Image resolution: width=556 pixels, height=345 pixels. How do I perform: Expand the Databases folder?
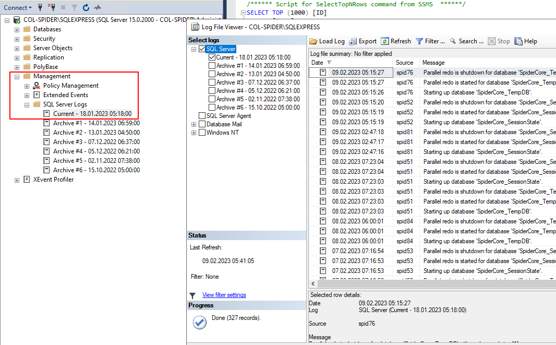click(x=17, y=30)
